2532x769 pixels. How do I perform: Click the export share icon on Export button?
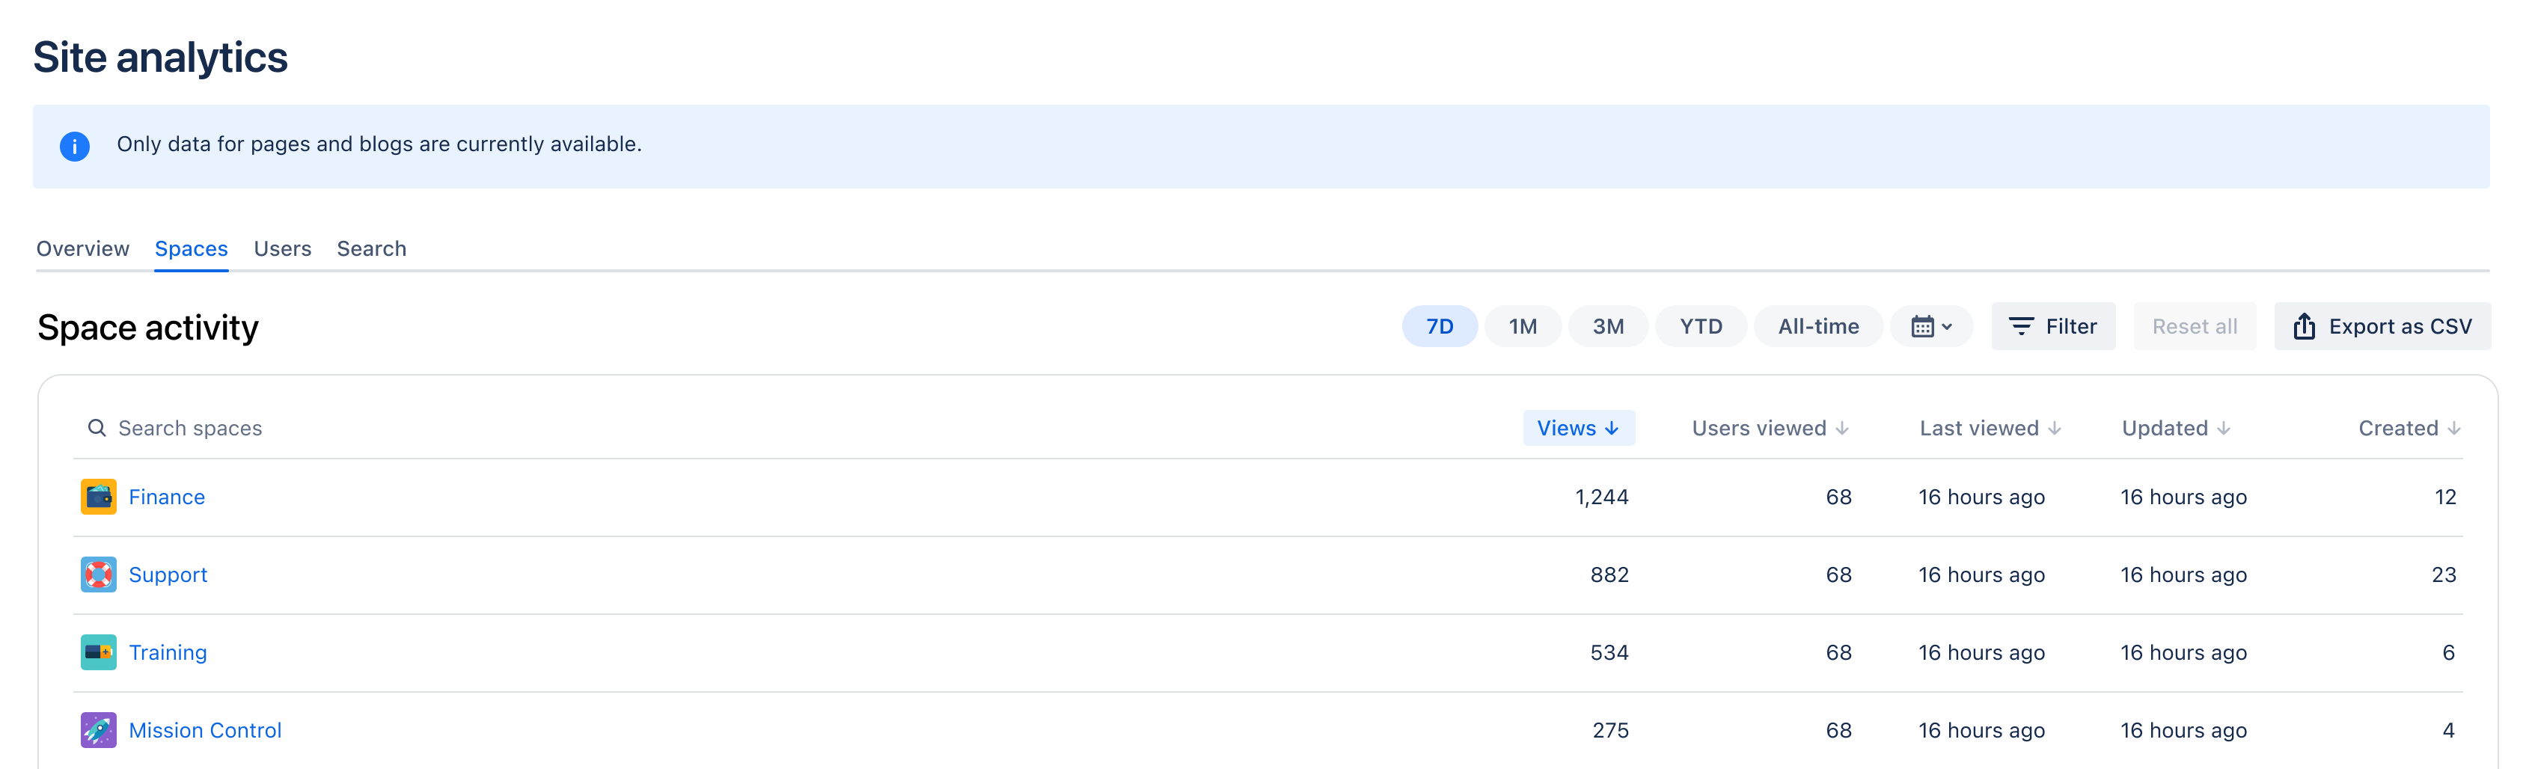[2304, 326]
